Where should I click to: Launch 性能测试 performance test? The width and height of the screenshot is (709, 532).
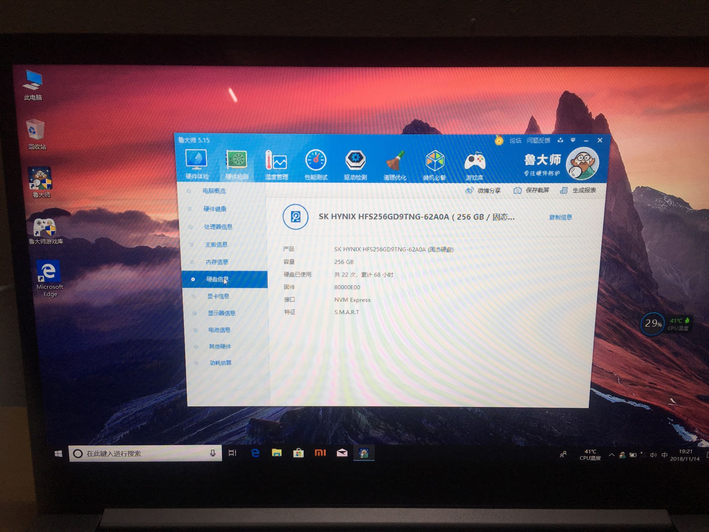[x=316, y=165]
